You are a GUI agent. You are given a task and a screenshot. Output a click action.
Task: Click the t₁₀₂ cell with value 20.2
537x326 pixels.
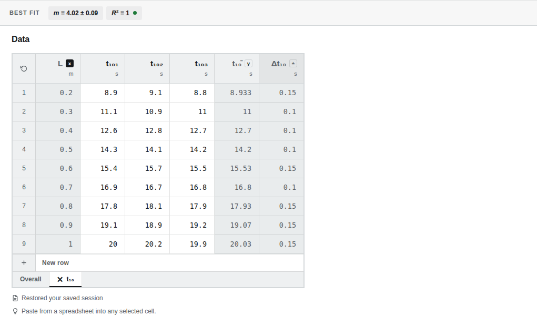[147, 244]
